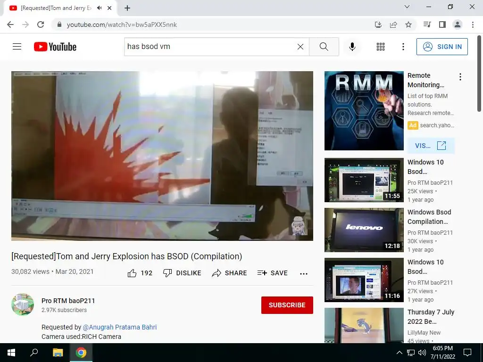Screen dimensions: 483x362
Task: Like the video with thumbs up
Action: click(140, 273)
